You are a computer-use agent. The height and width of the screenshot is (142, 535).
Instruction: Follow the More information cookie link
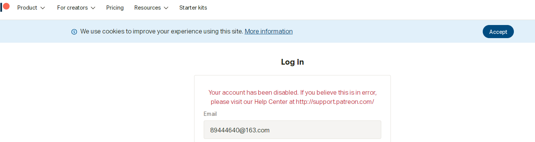click(x=269, y=31)
